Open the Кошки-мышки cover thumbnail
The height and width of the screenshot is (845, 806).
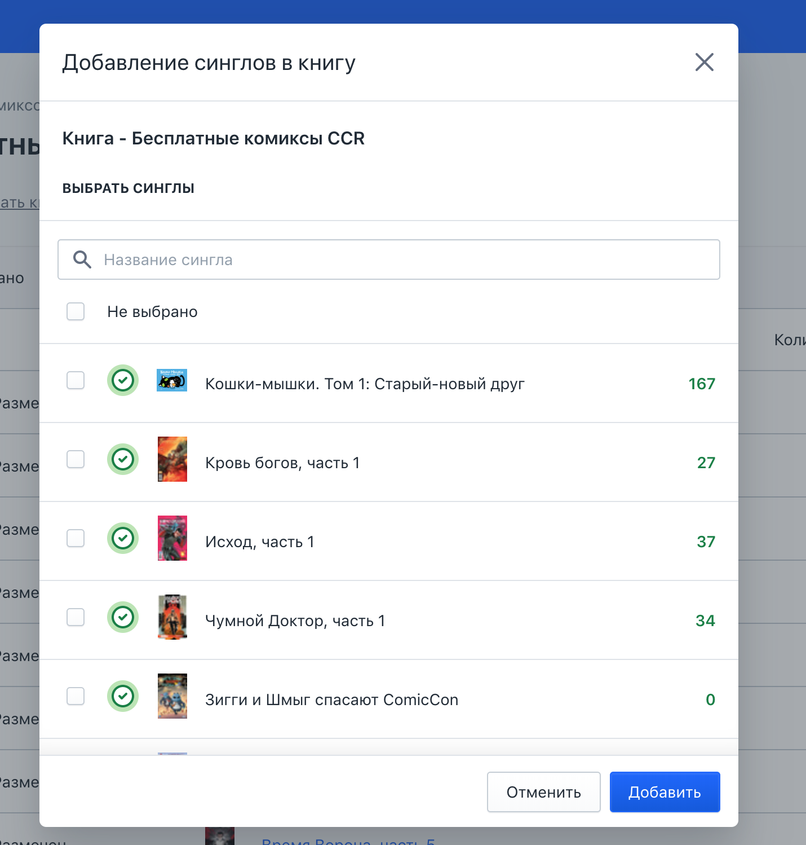click(x=172, y=380)
